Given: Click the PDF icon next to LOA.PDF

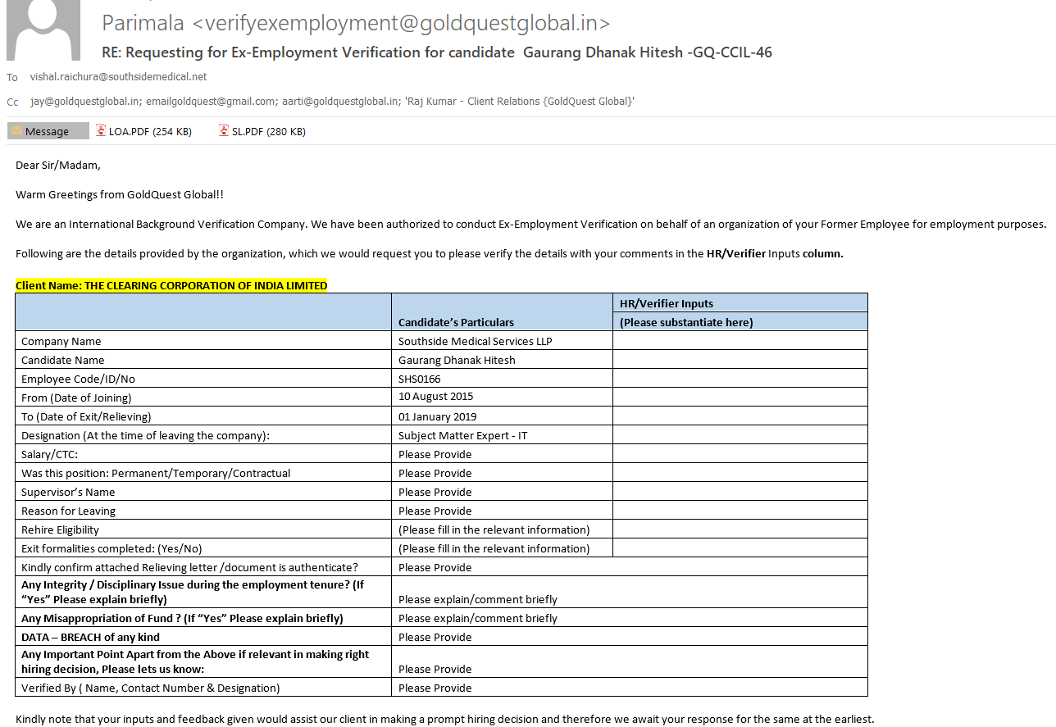Looking at the screenshot, I should click(101, 131).
